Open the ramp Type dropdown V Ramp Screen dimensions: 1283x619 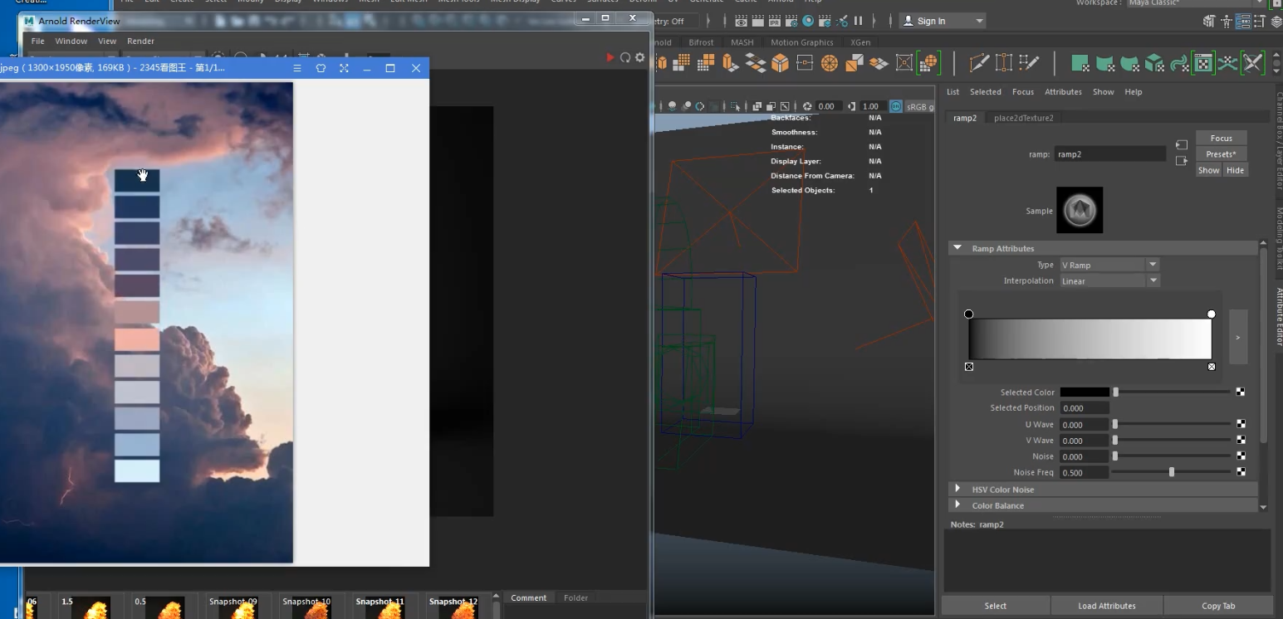[1109, 265]
